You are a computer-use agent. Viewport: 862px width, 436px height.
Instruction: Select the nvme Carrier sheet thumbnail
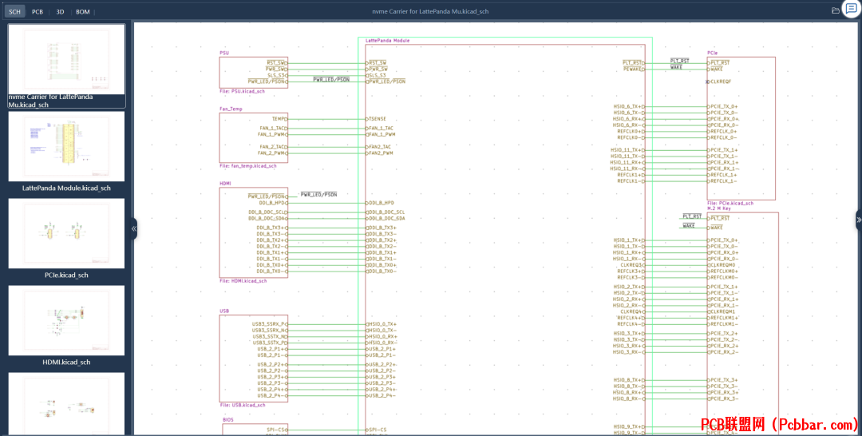[x=66, y=65]
